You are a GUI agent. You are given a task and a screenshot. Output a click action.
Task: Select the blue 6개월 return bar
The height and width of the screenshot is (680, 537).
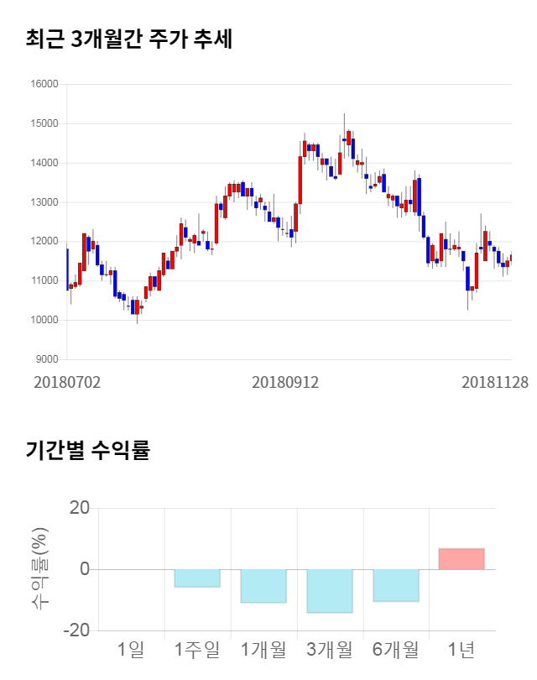click(x=396, y=585)
